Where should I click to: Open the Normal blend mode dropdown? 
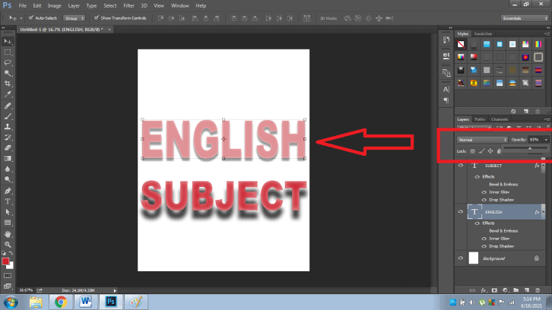482,140
